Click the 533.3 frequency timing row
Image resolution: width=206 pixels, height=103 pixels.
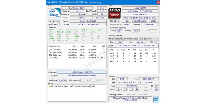click(x=133, y=59)
